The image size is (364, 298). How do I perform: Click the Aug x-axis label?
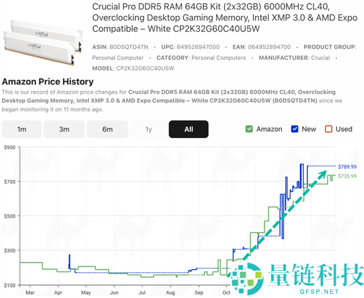click(x=170, y=293)
